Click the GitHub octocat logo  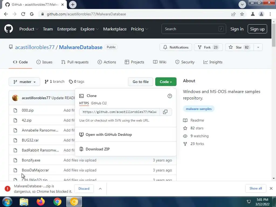pyautogui.click(x=8, y=29)
